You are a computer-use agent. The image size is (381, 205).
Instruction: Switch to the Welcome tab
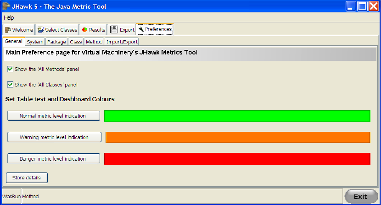19,30
